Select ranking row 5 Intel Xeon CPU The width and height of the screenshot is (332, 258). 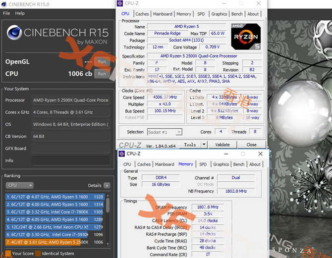55,227
